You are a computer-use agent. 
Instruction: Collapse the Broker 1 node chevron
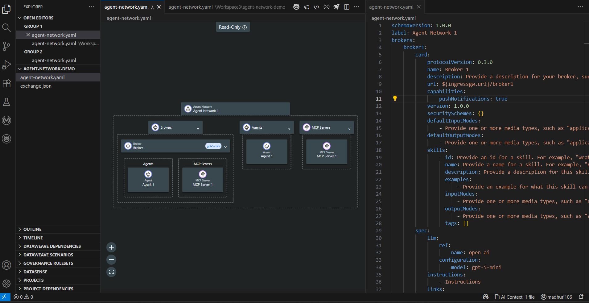pyautogui.click(x=225, y=147)
